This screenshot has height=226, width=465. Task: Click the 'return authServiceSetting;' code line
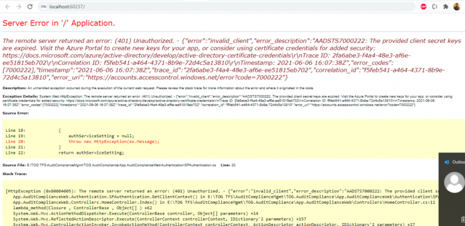pyautogui.click(x=91, y=153)
